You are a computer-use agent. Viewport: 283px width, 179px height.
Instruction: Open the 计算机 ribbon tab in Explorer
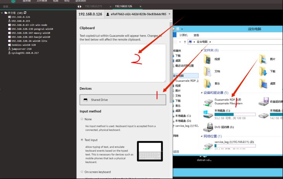[183, 35]
